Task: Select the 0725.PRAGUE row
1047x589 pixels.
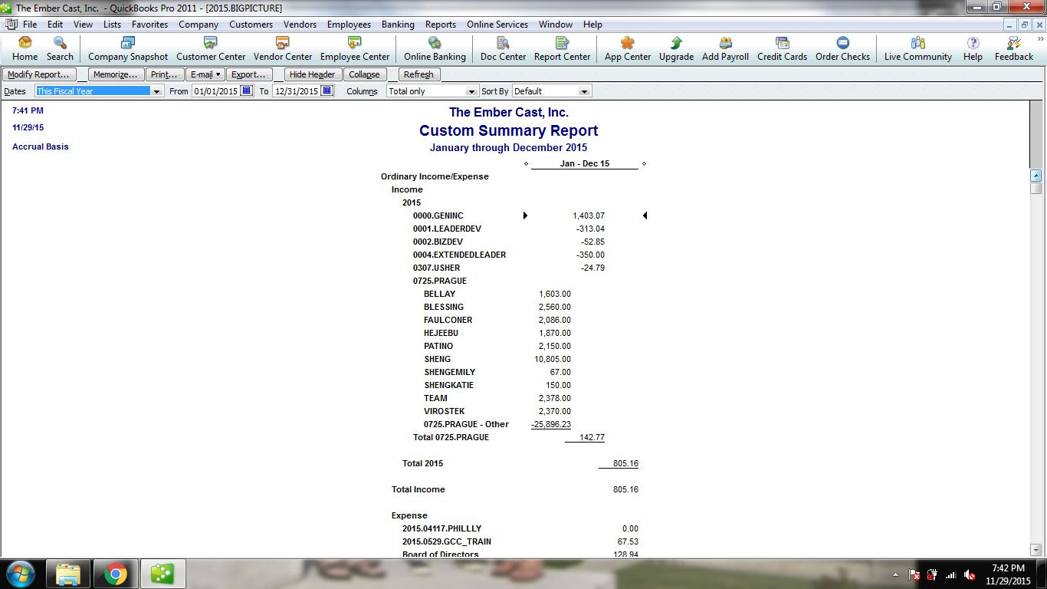Action: (x=440, y=281)
